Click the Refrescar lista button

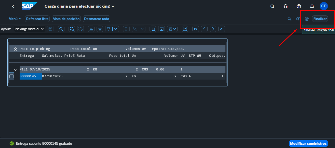pos(37,19)
